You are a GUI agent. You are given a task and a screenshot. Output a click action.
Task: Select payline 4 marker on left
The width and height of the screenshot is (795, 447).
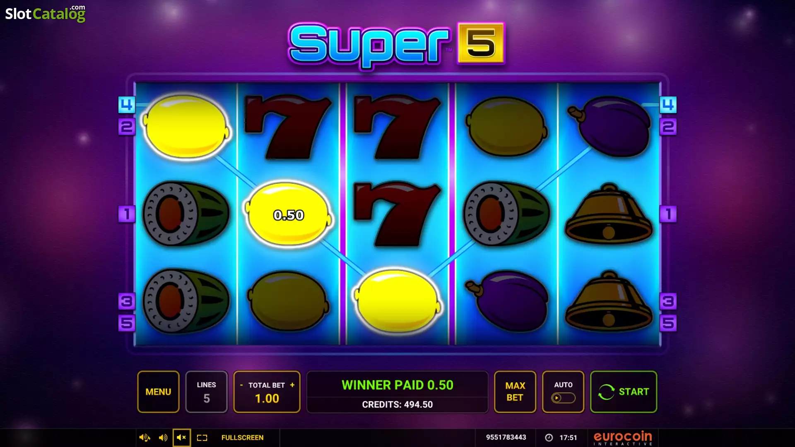tap(127, 105)
